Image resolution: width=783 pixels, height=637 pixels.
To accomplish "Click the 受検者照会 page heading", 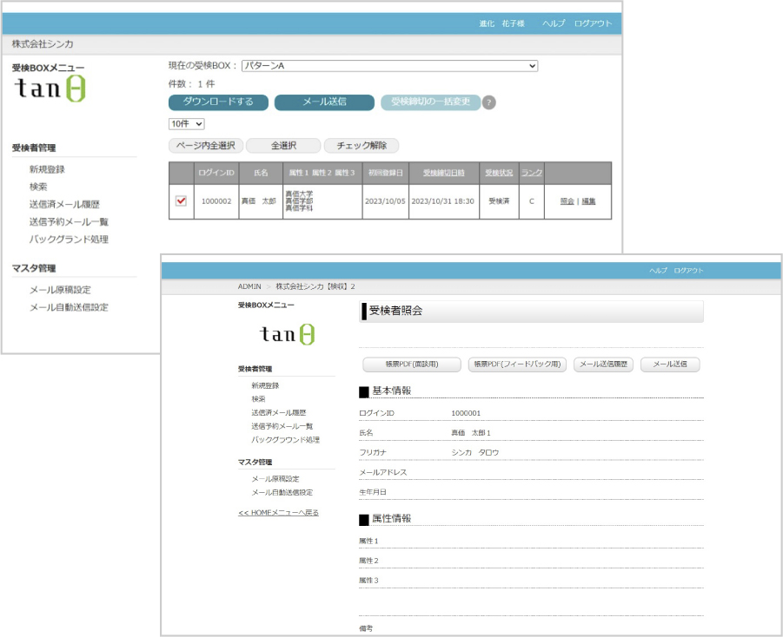I will coord(395,311).
